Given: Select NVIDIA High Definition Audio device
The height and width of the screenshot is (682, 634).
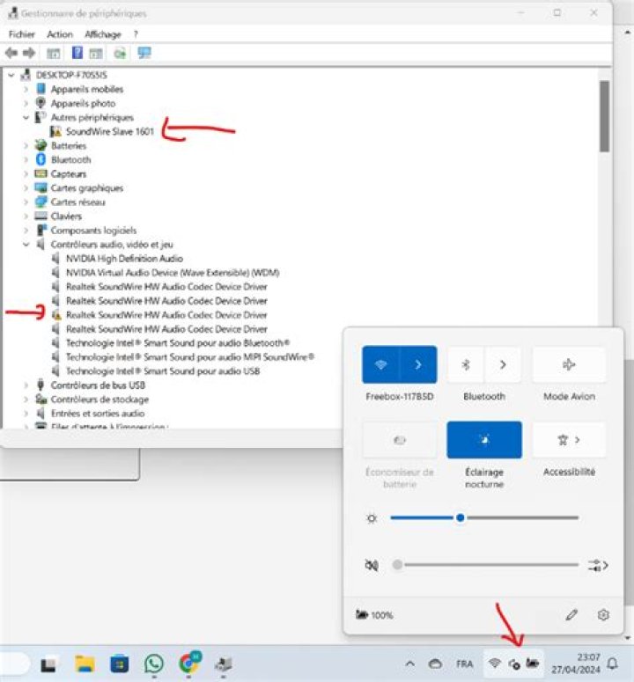Looking at the screenshot, I should (124, 259).
